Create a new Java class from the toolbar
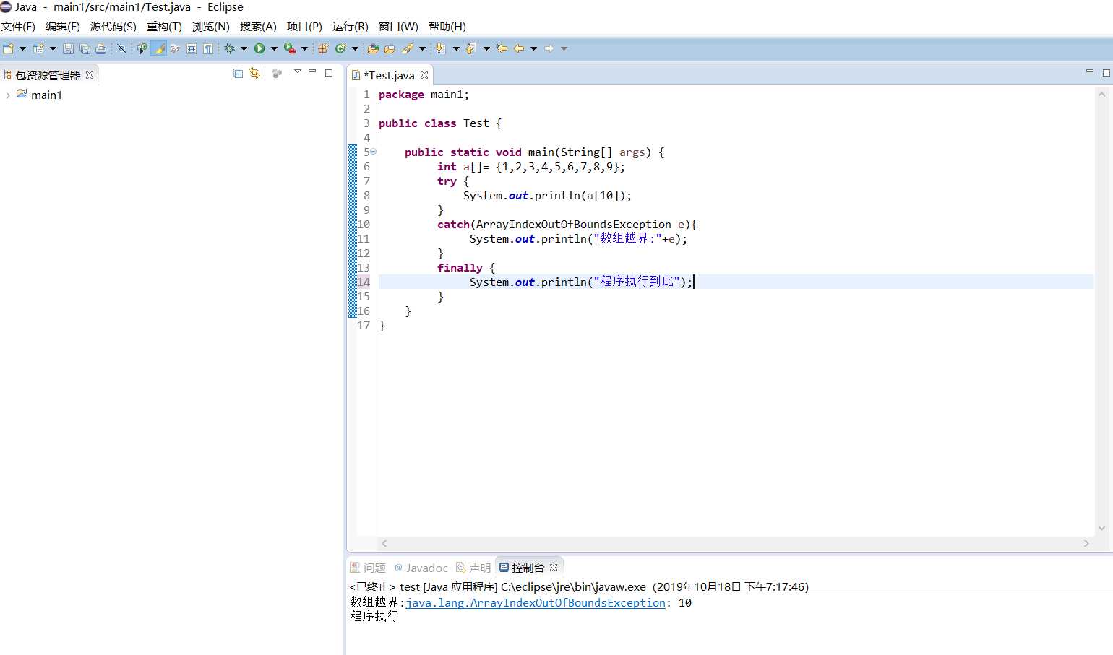The height and width of the screenshot is (655, 1113). (x=340, y=48)
